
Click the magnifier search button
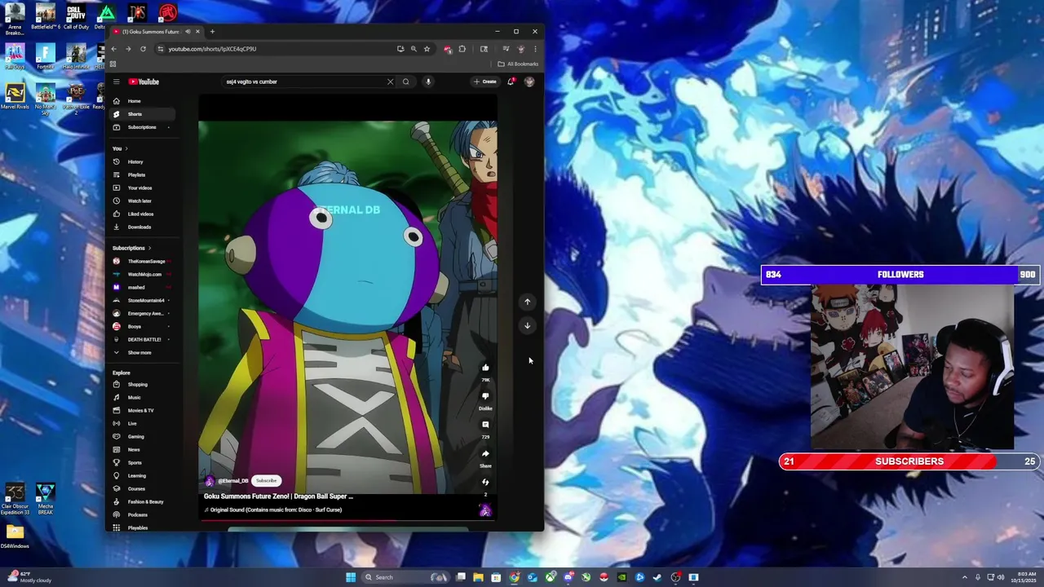pyautogui.click(x=405, y=82)
